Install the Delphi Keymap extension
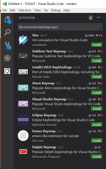Image resolution: width=106 pixels, height=169 pixels. (97, 156)
